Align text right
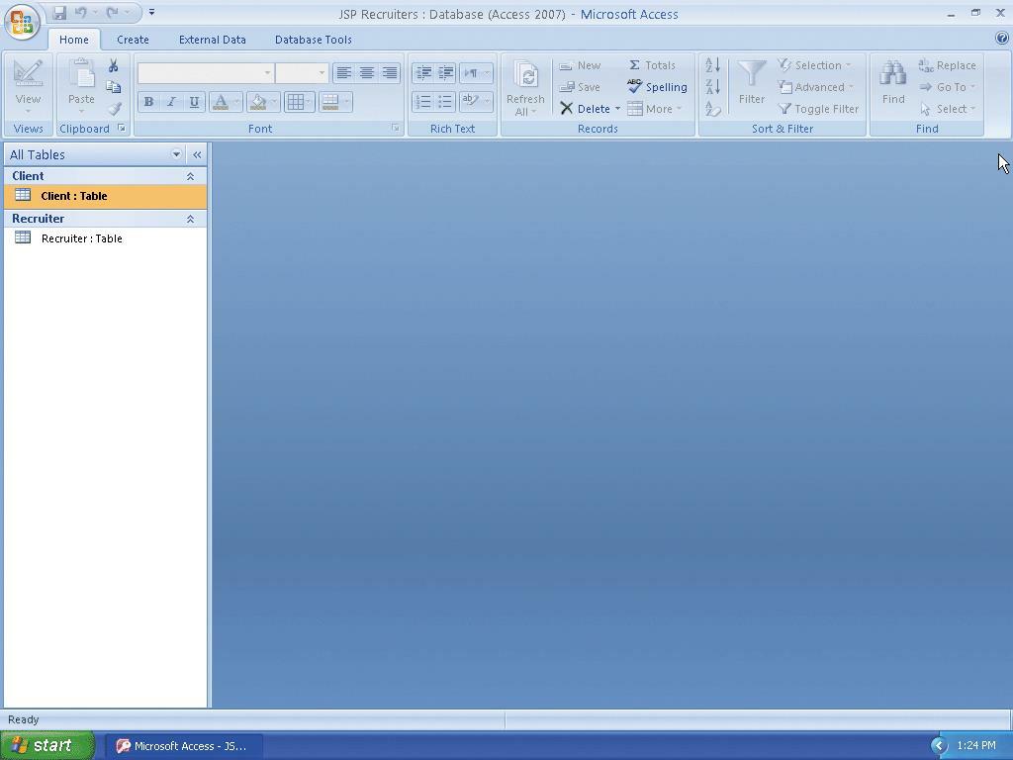The height and width of the screenshot is (760, 1013). 389,73
